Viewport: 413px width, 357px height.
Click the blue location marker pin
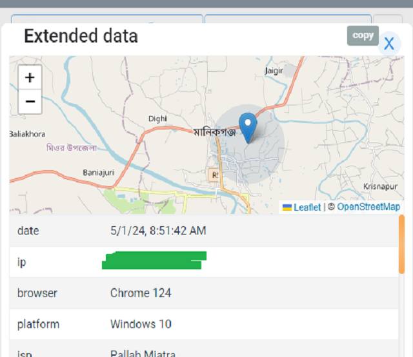248,127
